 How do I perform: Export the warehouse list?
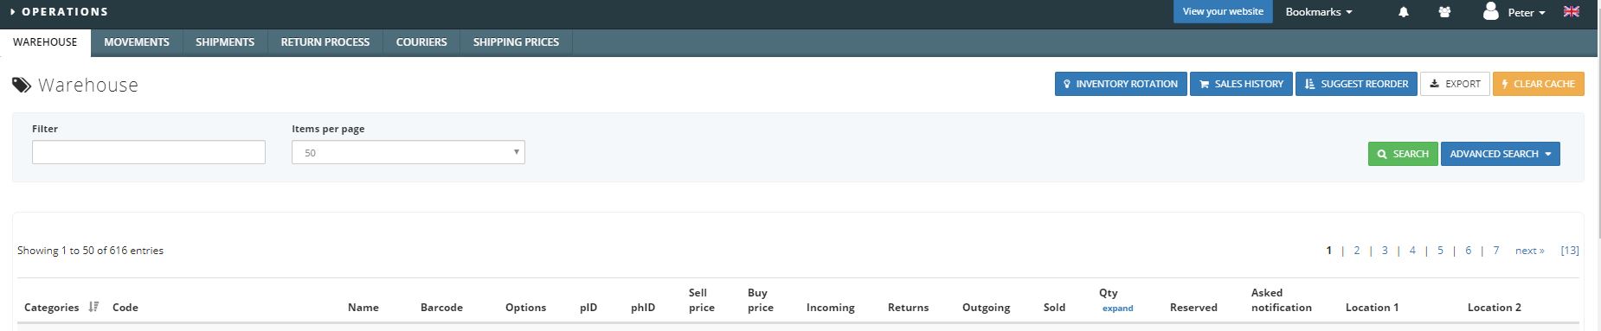pyautogui.click(x=1455, y=84)
